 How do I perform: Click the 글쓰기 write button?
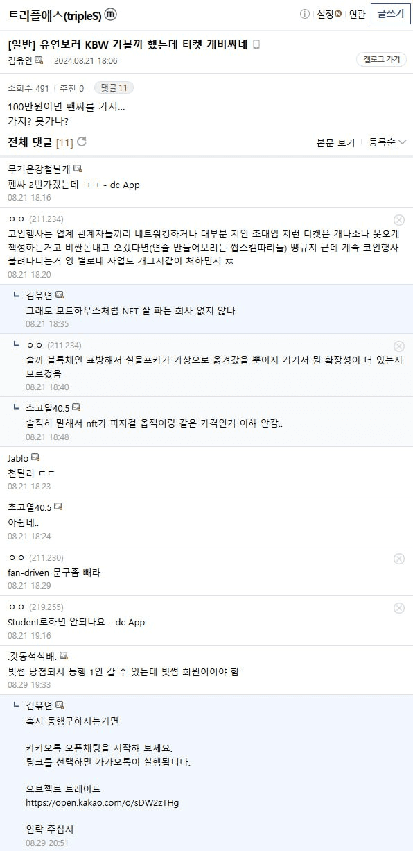(391, 14)
